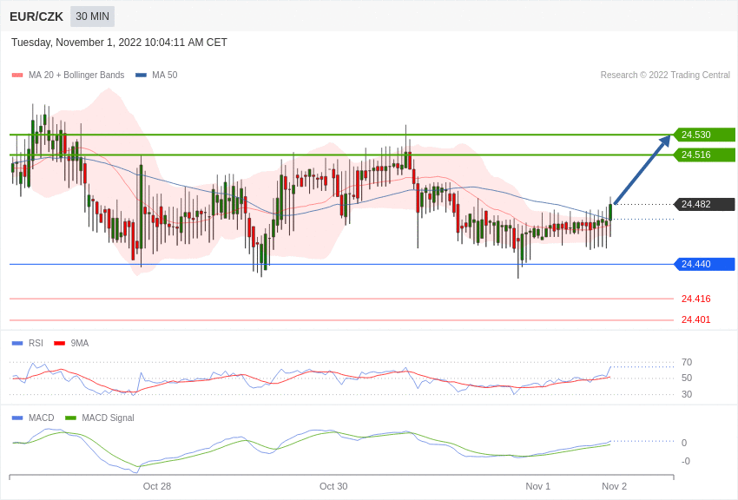Click the 24.482 current price label
This screenshot has width=738, height=500.
tap(705, 204)
